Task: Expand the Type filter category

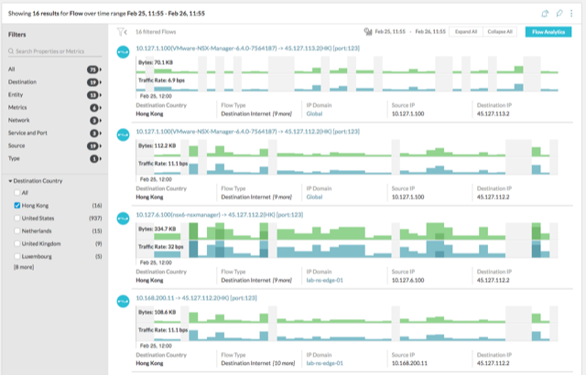Action: [x=101, y=159]
